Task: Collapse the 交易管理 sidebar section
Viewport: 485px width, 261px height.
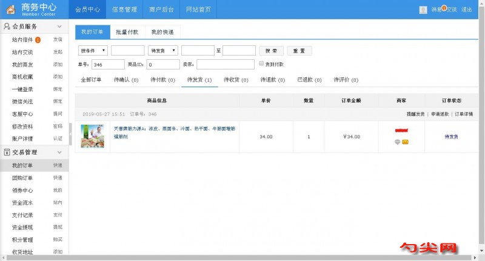Action: pyautogui.click(x=59, y=152)
